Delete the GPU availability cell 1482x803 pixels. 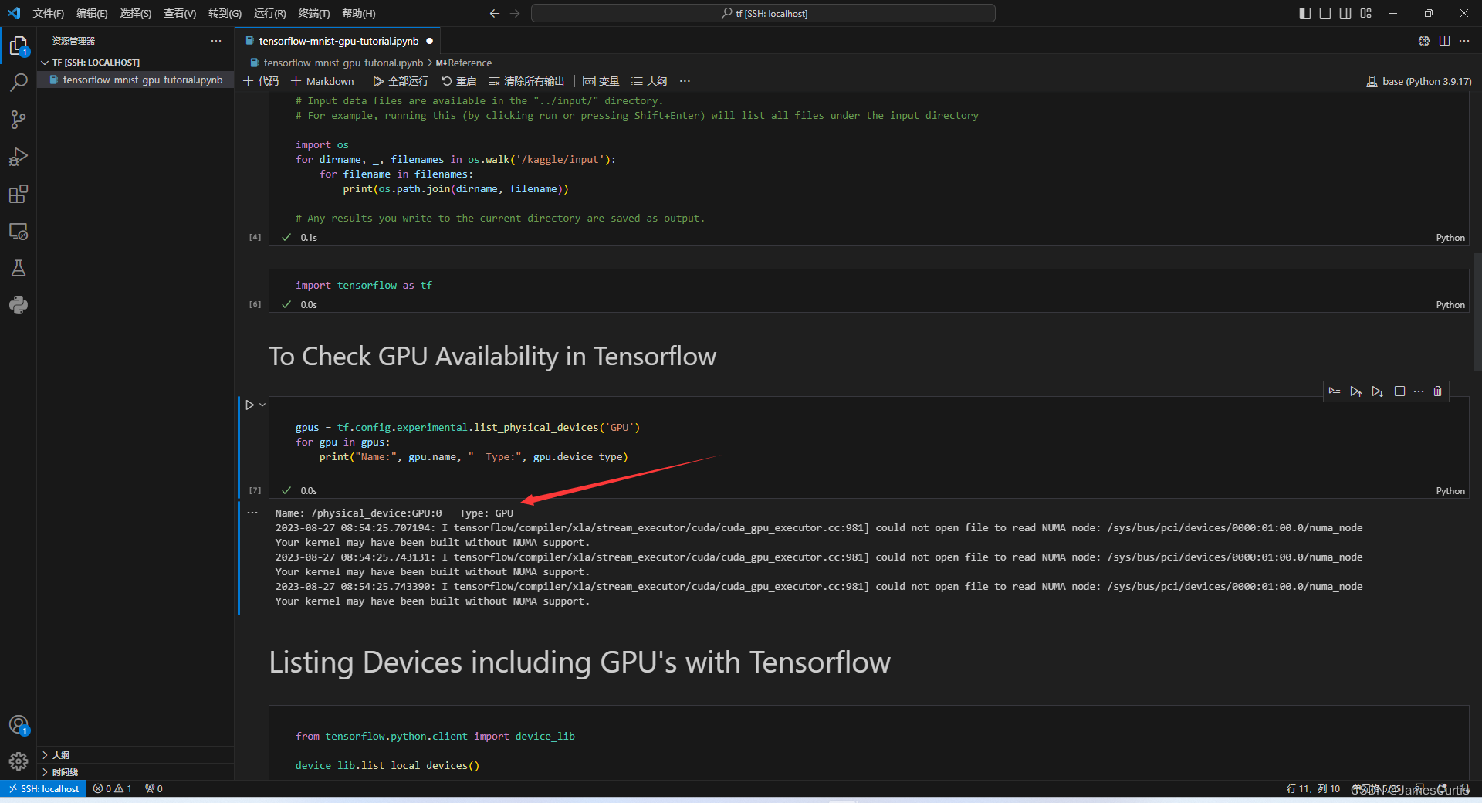click(x=1437, y=391)
